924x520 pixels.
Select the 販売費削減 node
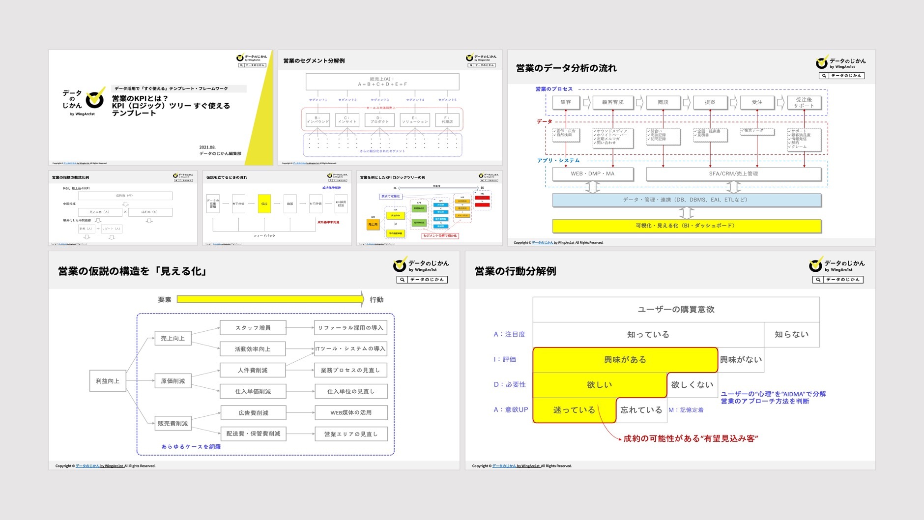tap(173, 423)
